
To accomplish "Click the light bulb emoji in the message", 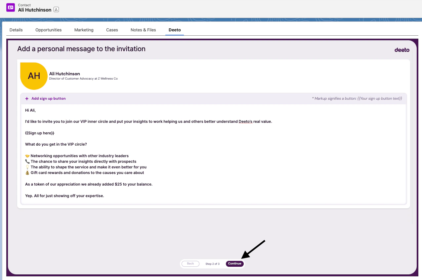I will coord(27,167).
